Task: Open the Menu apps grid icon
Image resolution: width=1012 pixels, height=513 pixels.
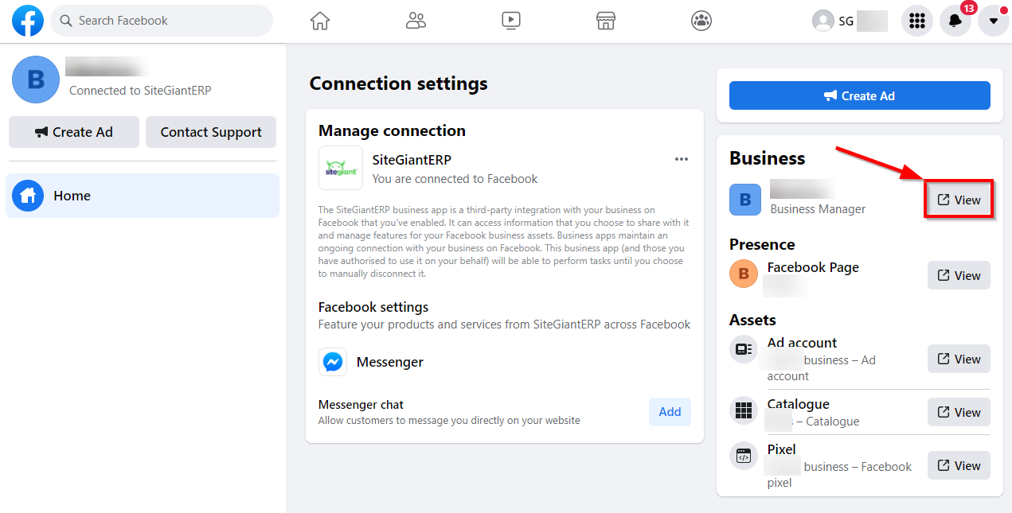Action: point(916,21)
